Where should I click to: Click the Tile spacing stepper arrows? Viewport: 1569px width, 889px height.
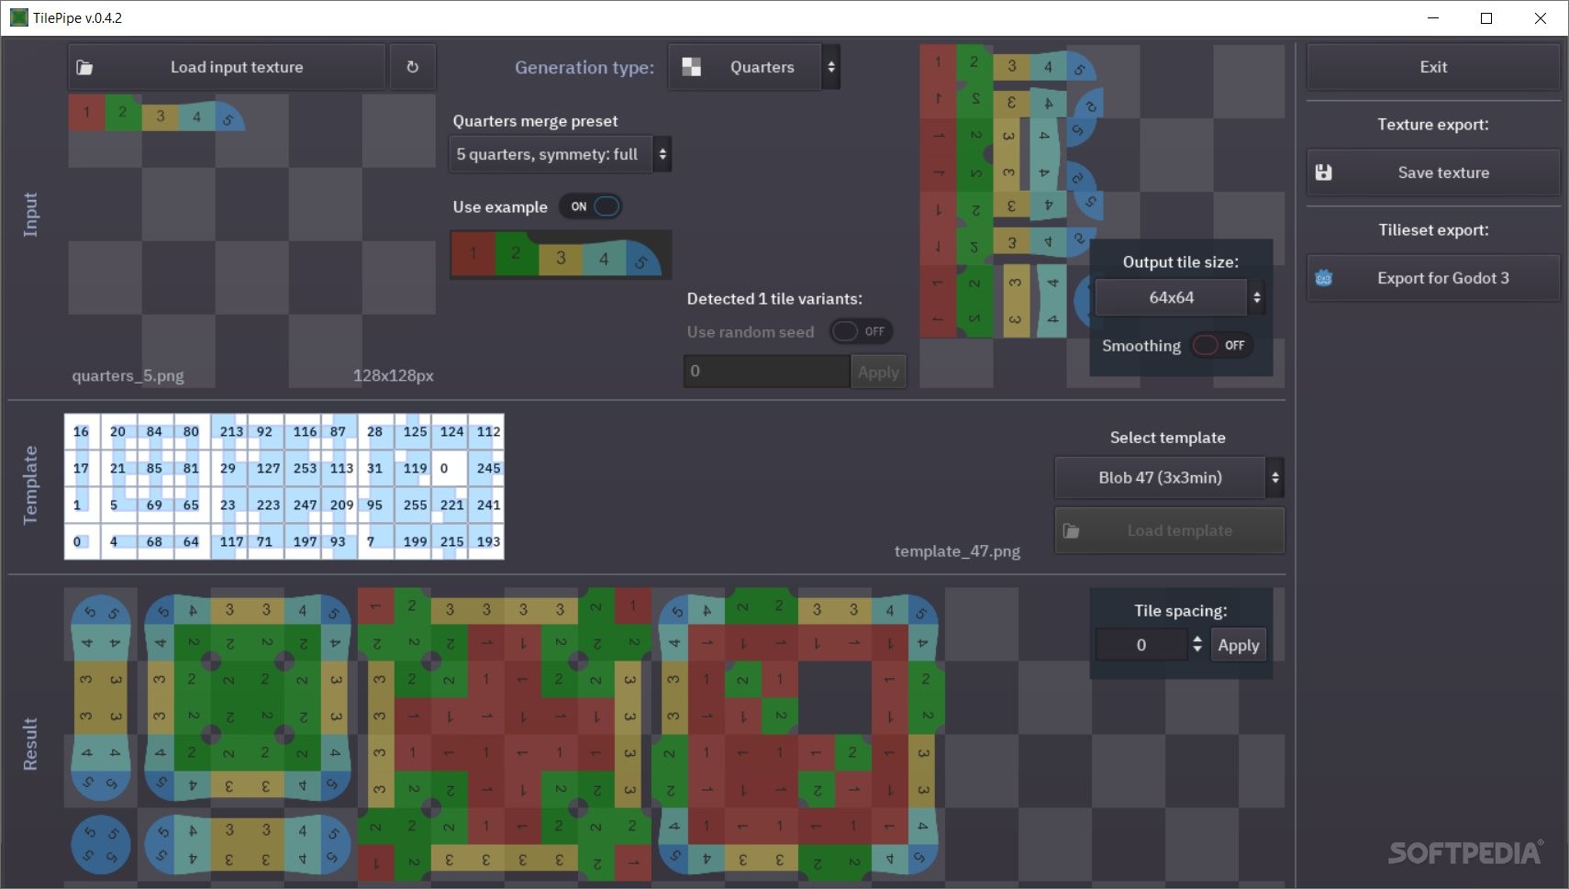pyautogui.click(x=1196, y=645)
